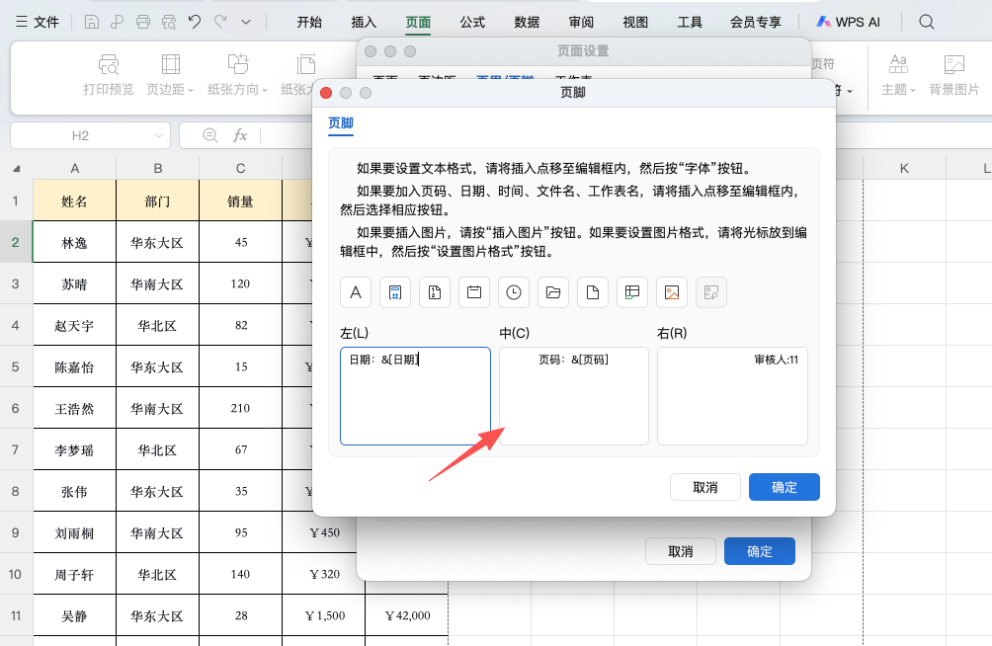Expand the H2 name box dropdown

(159, 135)
